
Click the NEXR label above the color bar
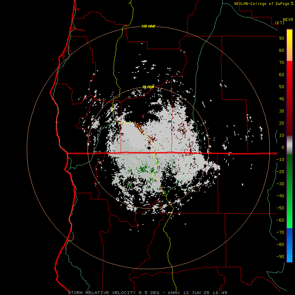288,20
